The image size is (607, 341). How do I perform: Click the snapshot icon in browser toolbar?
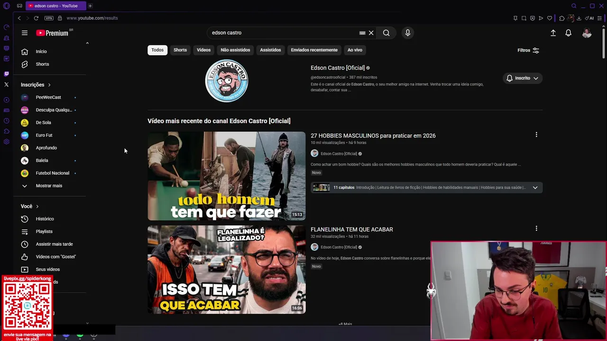(x=524, y=18)
